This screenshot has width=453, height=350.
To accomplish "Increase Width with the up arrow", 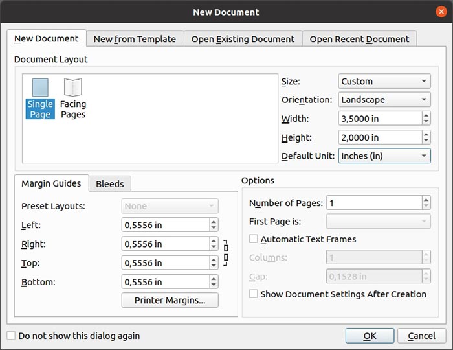I will (x=426, y=115).
